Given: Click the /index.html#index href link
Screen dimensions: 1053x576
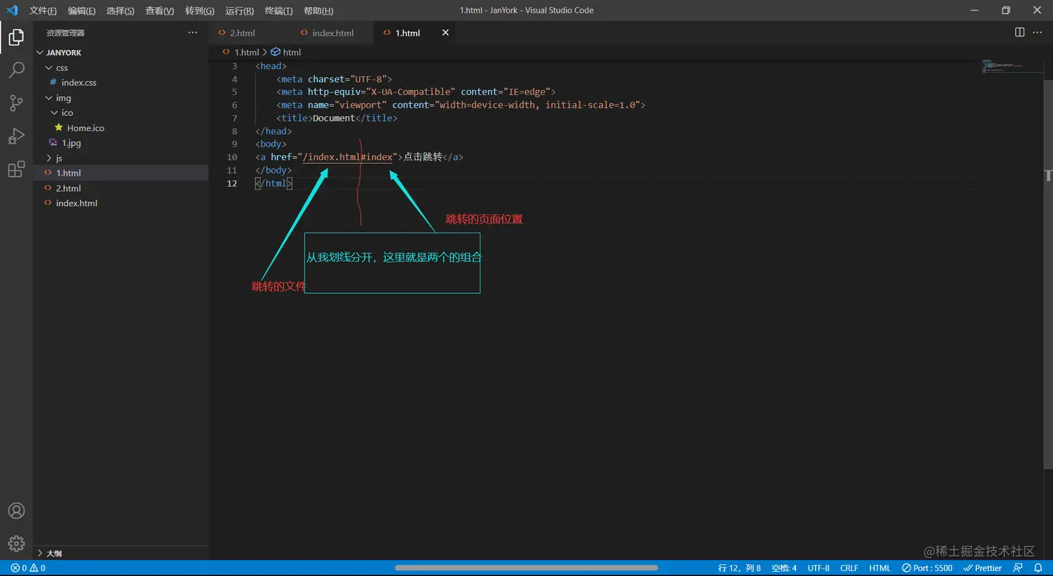Looking at the screenshot, I should (348, 157).
